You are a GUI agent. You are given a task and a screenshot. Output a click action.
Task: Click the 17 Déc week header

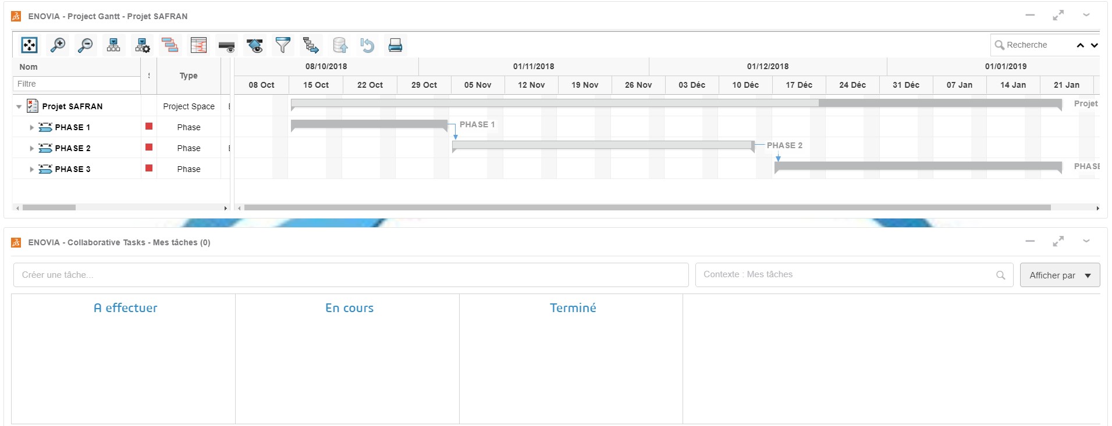click(x=799, y=85)
